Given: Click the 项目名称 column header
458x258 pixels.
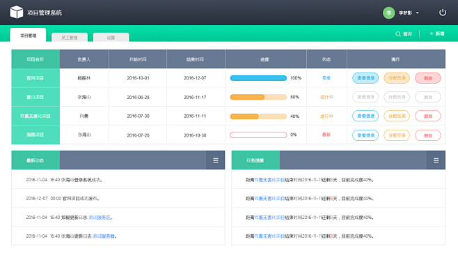Looking at the screenshot, I should tap(35, 59).
